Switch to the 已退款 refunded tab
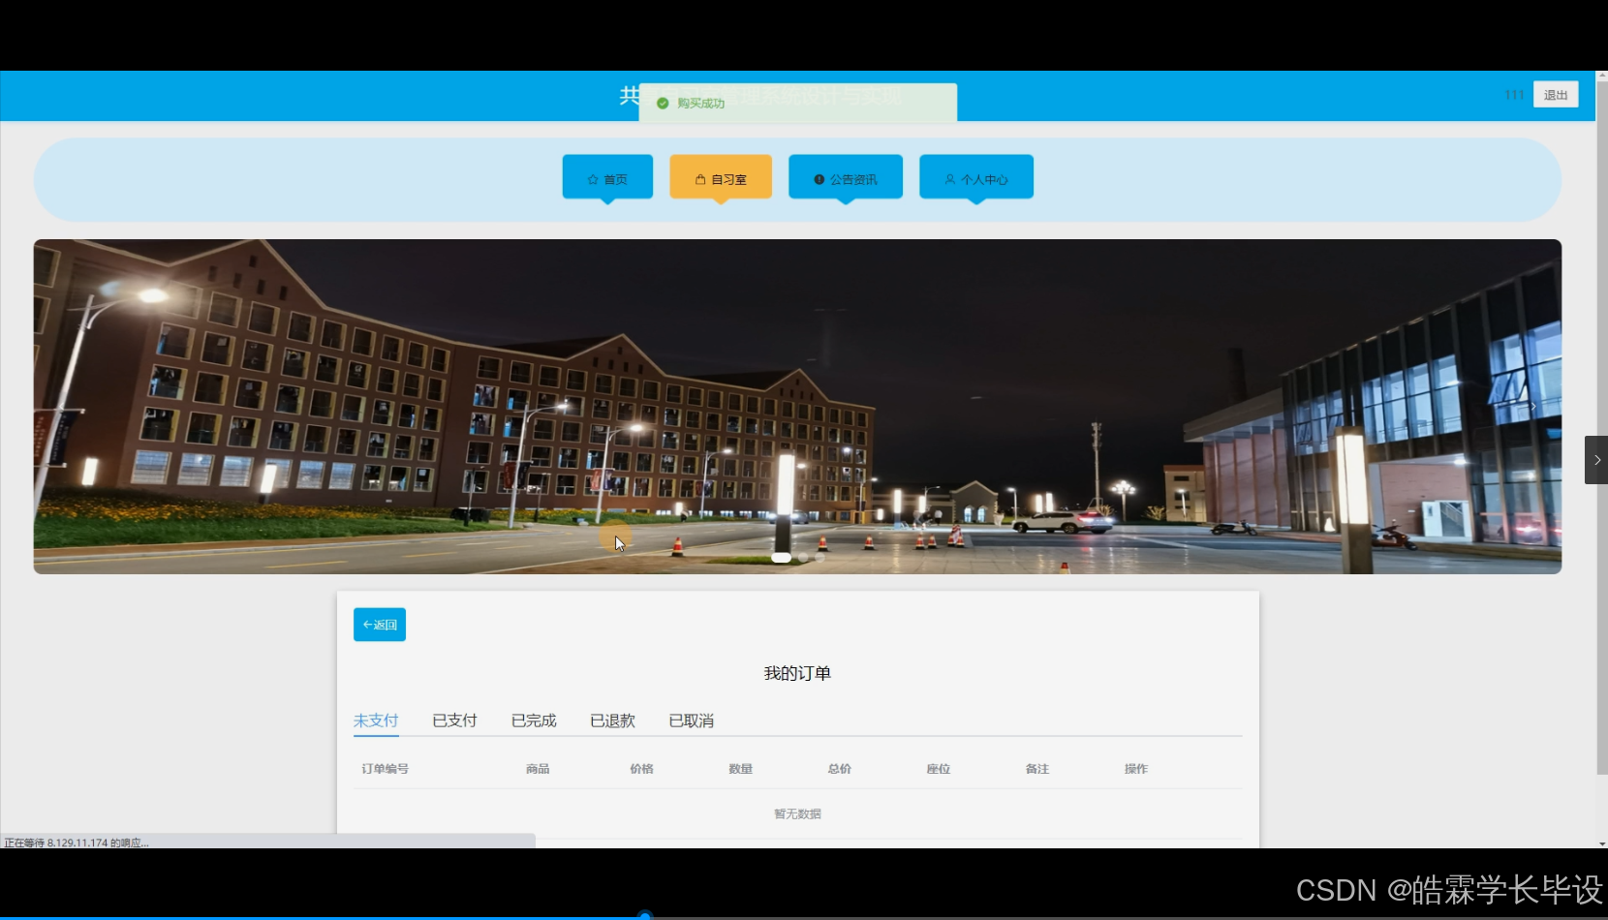 pos(612,721)
